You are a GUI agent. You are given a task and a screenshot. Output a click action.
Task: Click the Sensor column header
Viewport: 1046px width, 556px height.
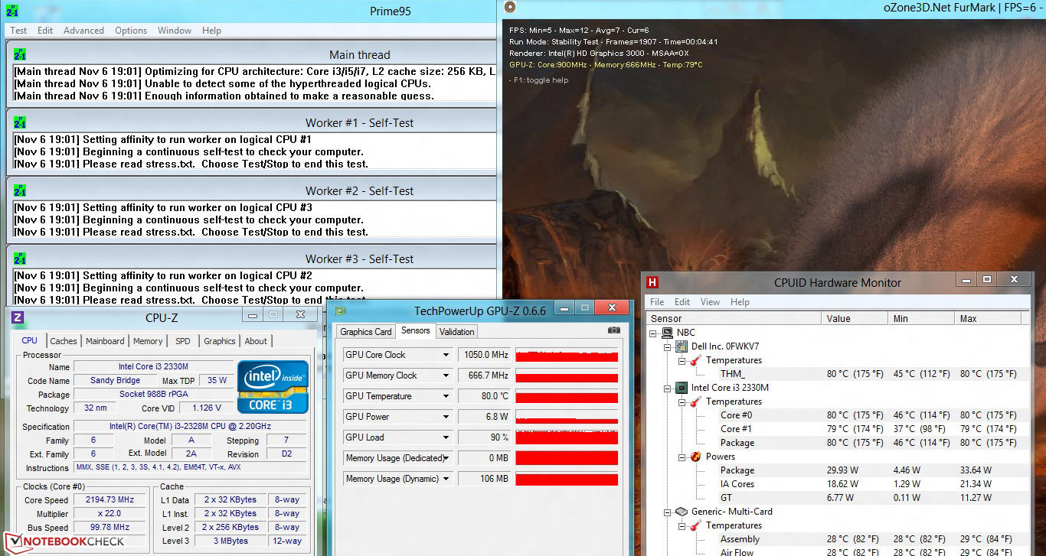[x=734, y=319]
